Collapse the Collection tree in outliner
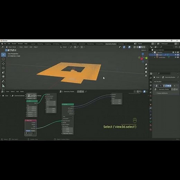180x180 pixels. (152, 52)
